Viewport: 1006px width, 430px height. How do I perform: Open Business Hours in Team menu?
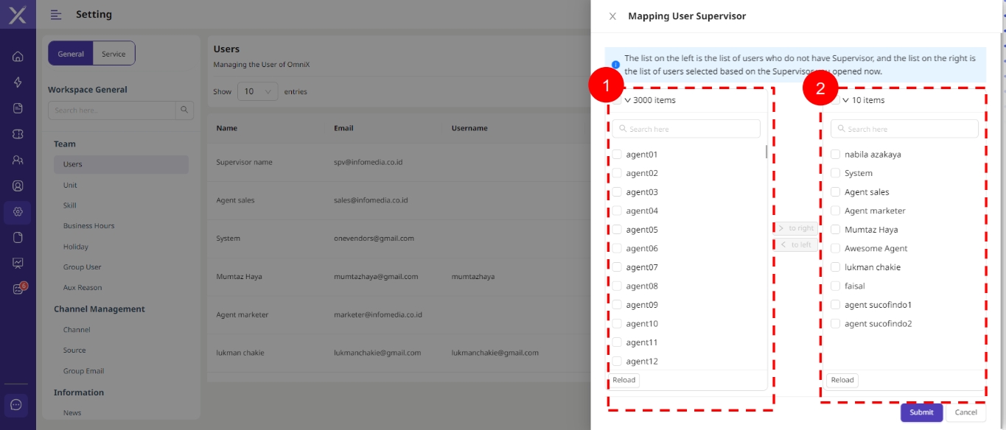coord(88,226)
